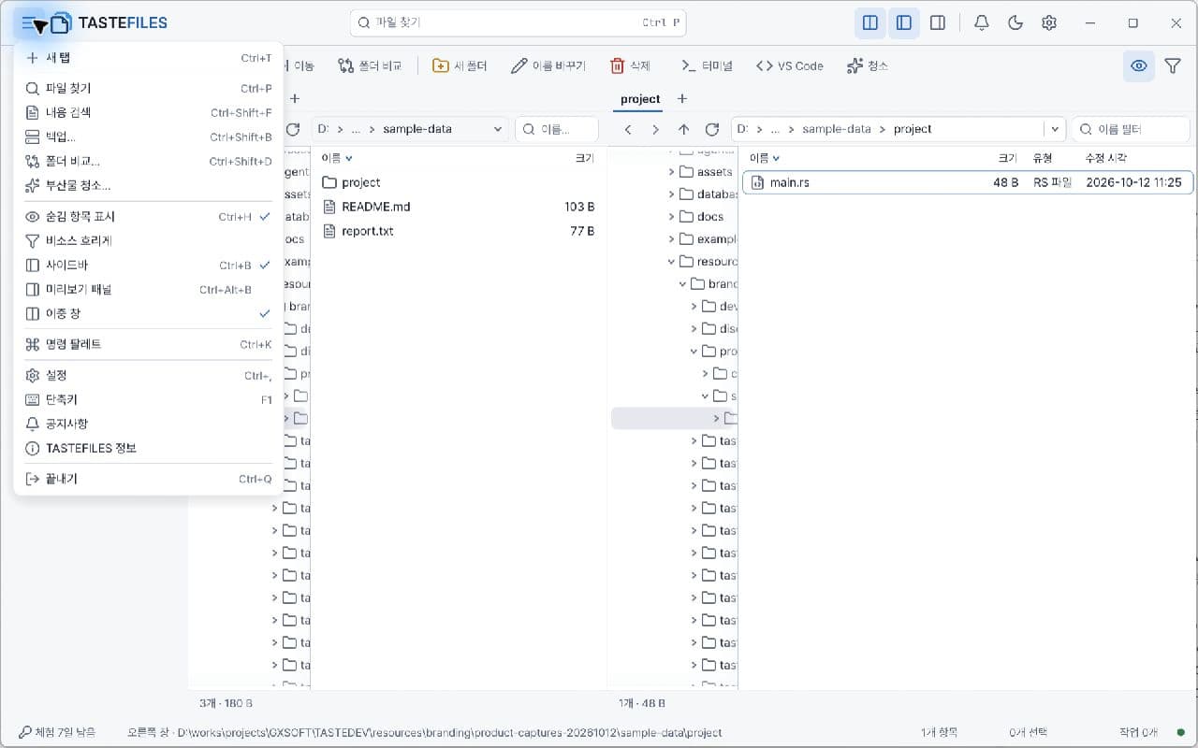Collapse resources folder in right tree
Viewport: 1198px width, 748px height.
pos(671,262)
